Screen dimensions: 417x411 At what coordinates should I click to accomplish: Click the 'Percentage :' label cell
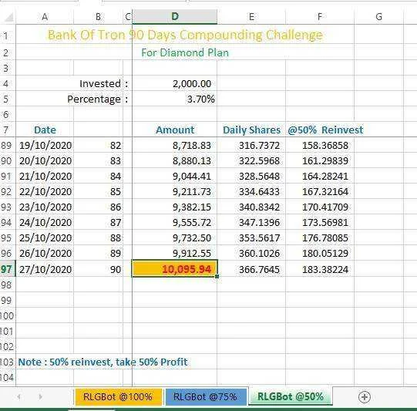point(98,99)
